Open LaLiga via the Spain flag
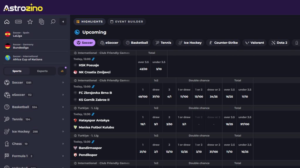Screen dimensions: 300x168 point(8,34)
